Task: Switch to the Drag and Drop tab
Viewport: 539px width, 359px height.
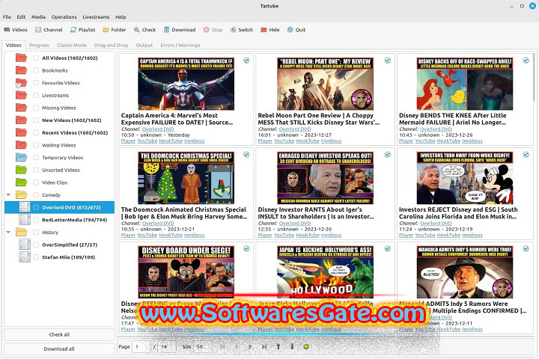Action: (x=111, y=45)
